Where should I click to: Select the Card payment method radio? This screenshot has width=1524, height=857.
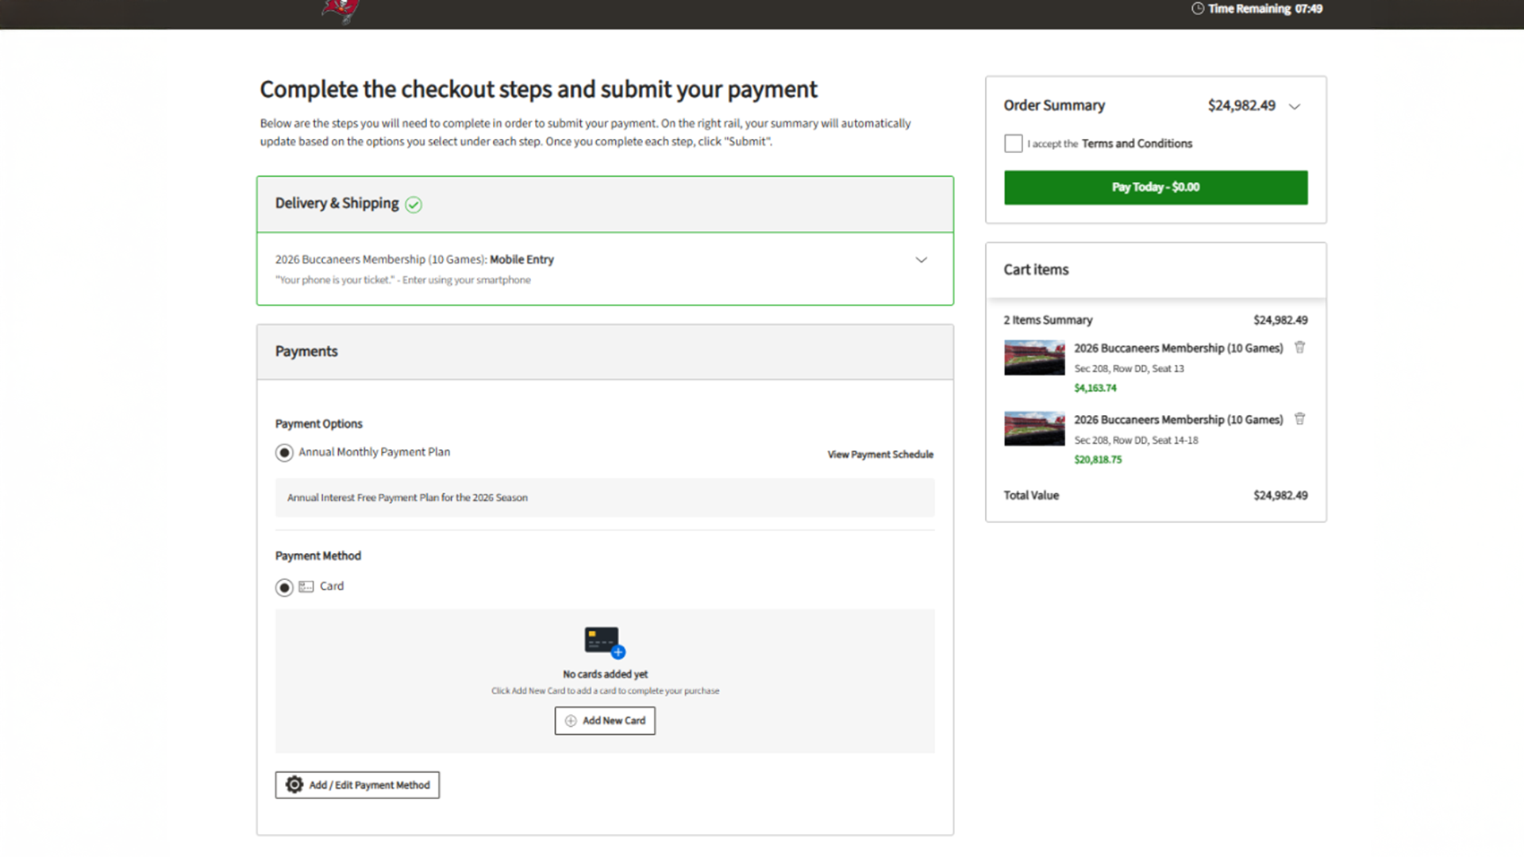[284, 588]
